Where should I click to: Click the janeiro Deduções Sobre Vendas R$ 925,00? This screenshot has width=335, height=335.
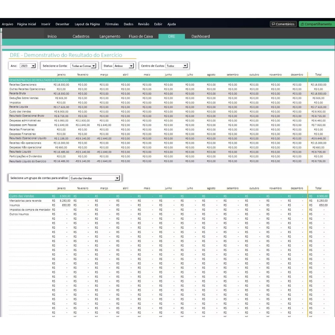pyautogui.click(x=61, y=98)
